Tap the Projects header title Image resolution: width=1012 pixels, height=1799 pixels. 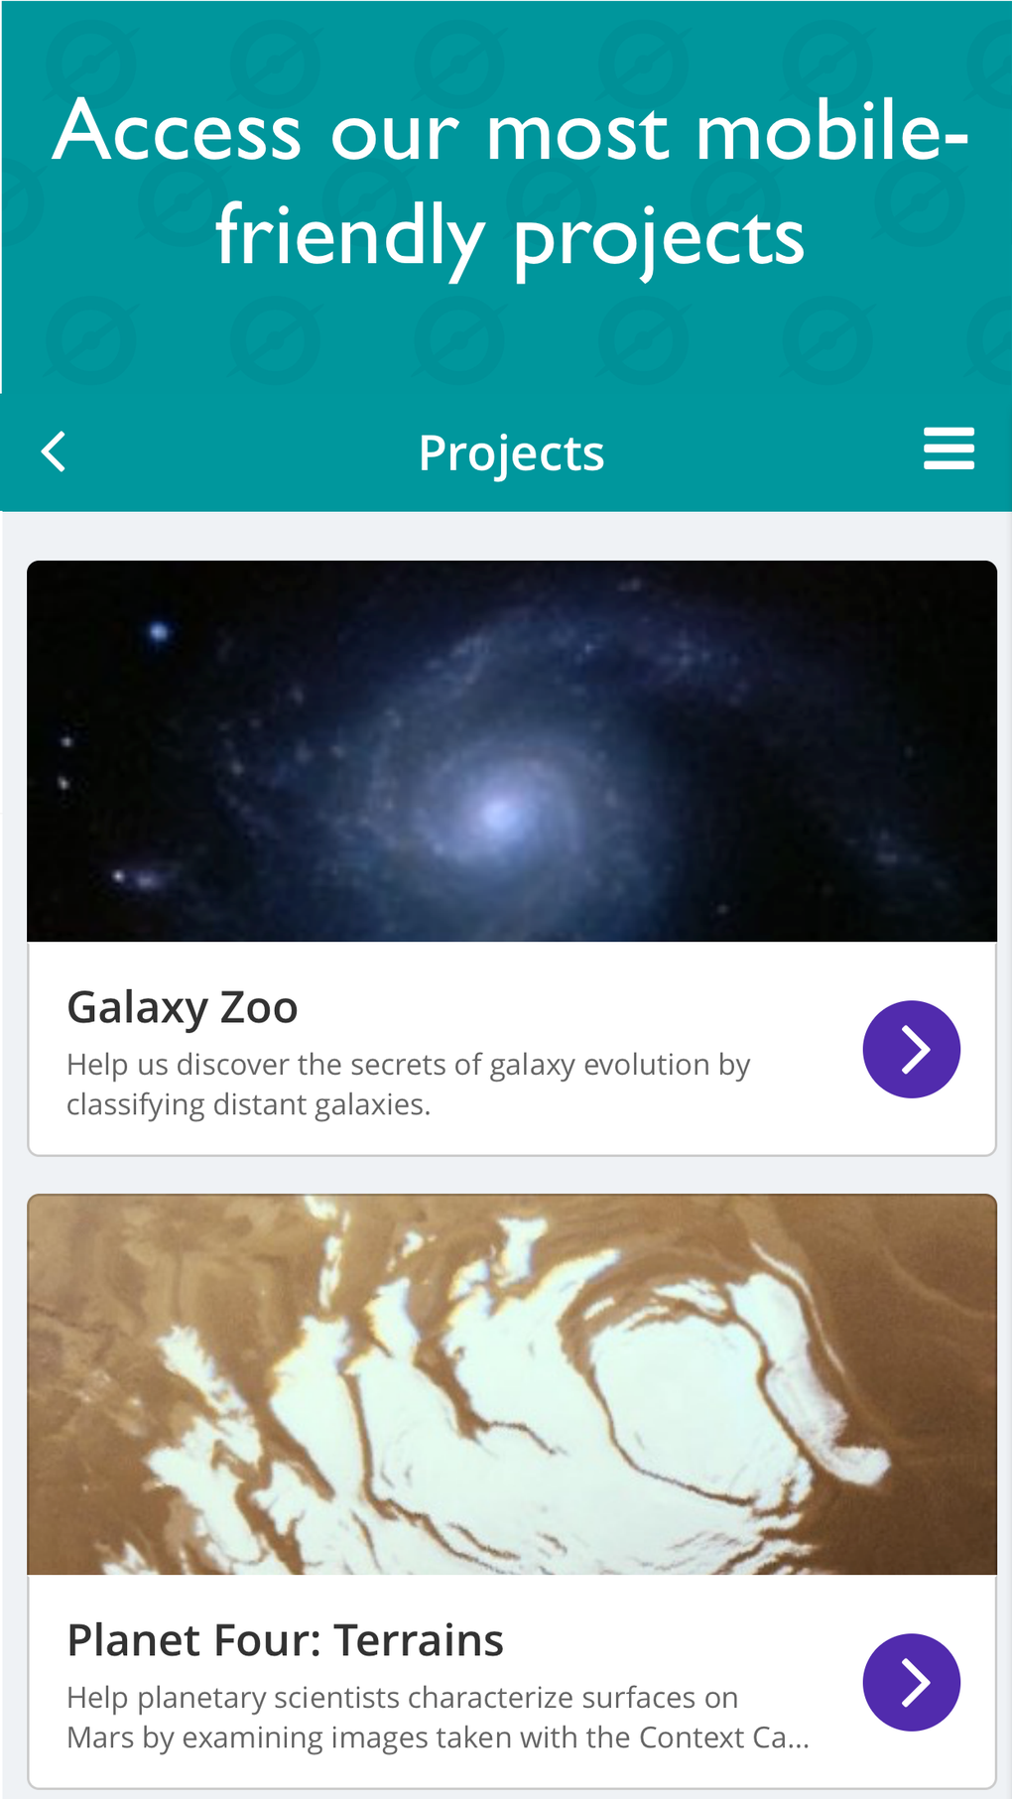pos(511,451)
